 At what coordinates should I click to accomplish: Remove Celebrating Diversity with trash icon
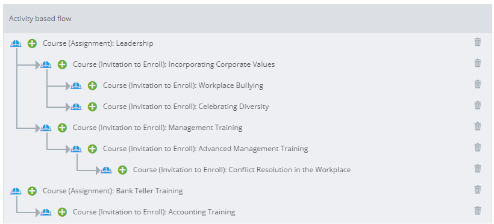[x=478, y=105]
